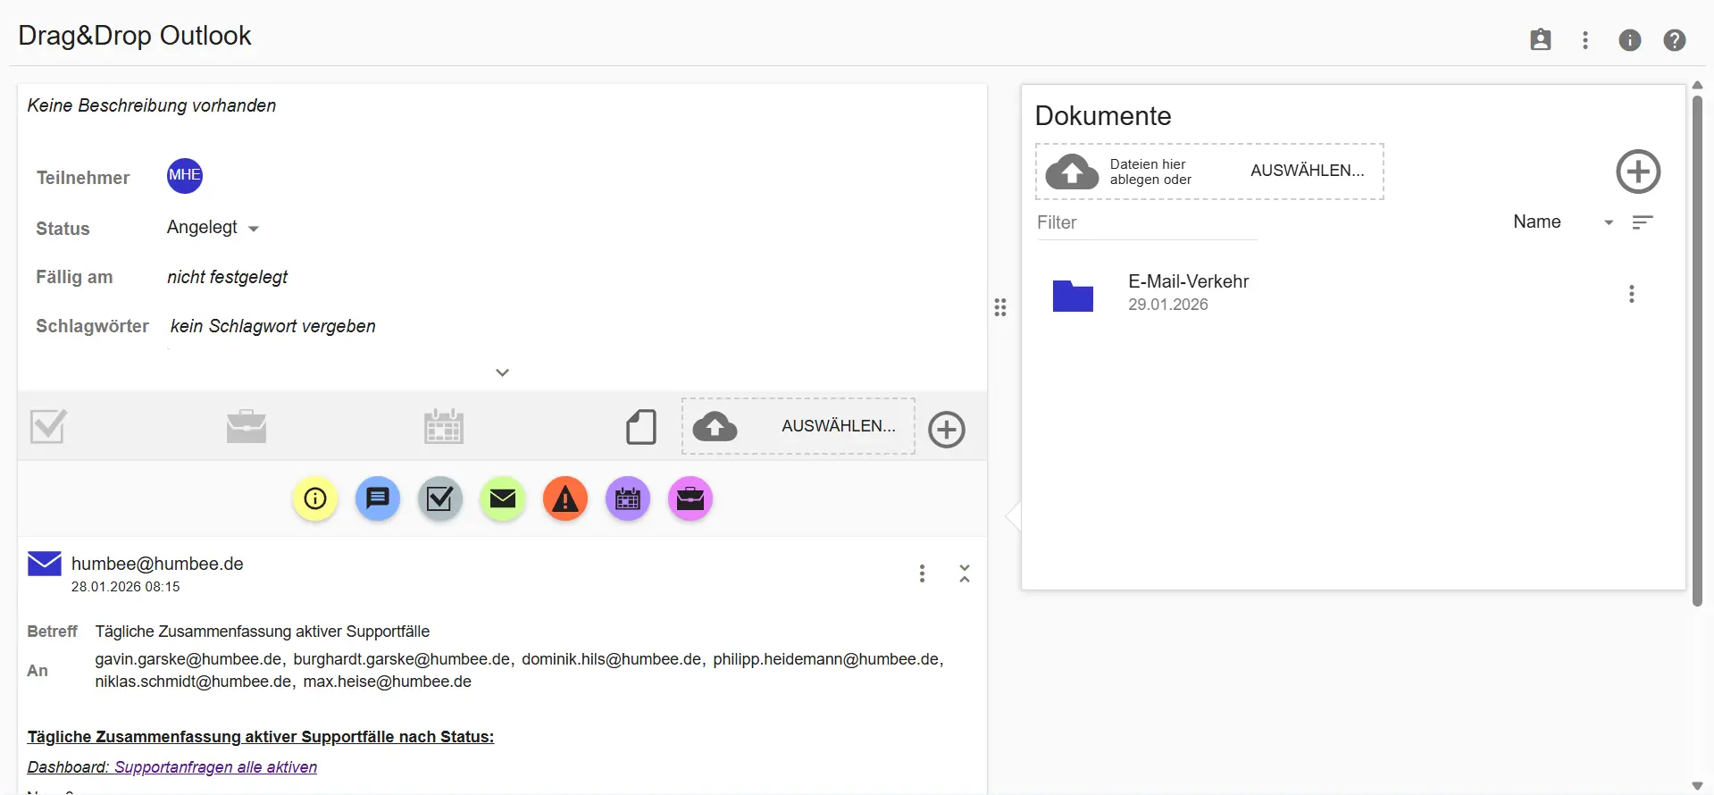The height and width of the screenshot is (795, 1714).
Task: Click the blue envelope email icon
Action: click(45, 564)
